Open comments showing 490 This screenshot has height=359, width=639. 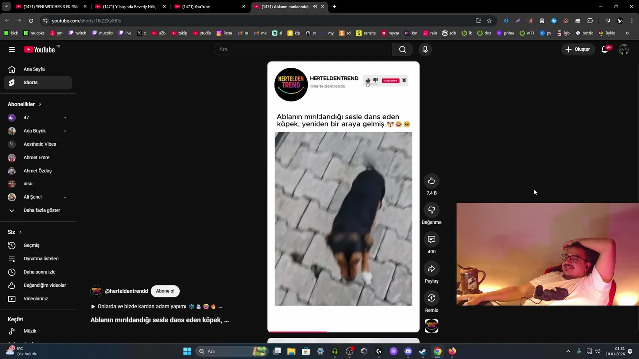point(432,239)
